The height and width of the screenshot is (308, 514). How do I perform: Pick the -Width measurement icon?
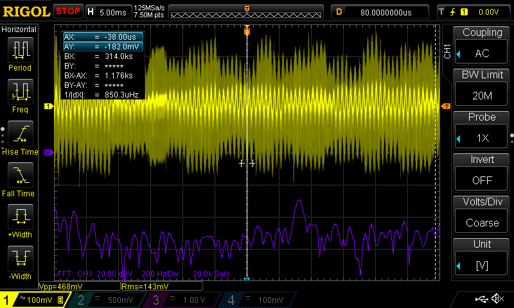pyautogui.click(x=19, y=259)
